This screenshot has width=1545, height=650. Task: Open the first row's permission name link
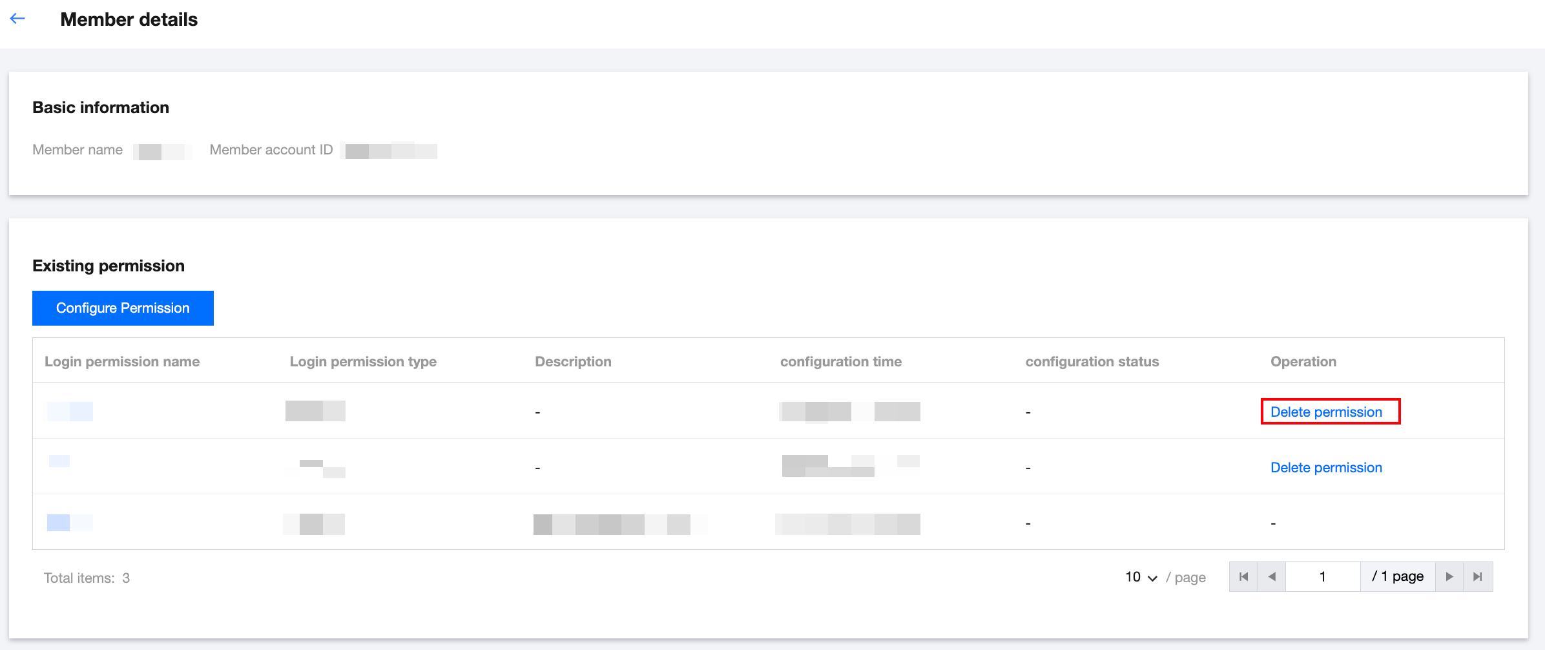[x=70, y=412]
